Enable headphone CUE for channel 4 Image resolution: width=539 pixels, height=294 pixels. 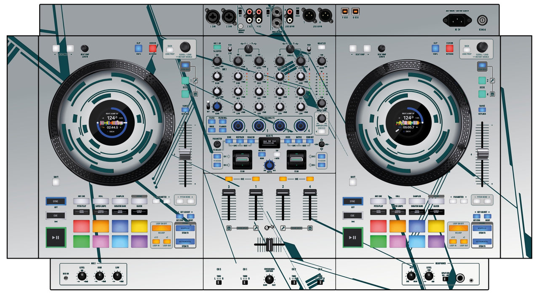[310, 179]
